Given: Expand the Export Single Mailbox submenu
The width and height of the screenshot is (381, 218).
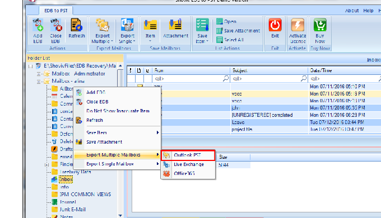Looking at the screenshot, I should [x=117, y=164].
